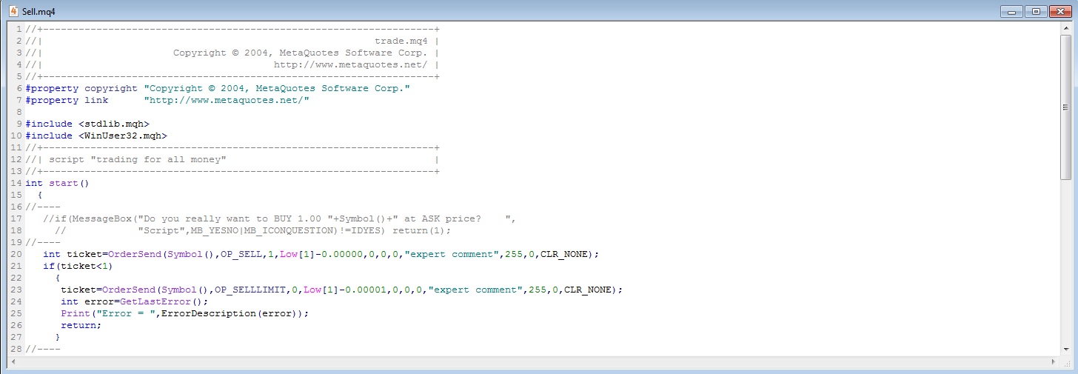Close the Sell.mq4 editor window
Image resolution: width=1078 pixels, height=374 pixels.
click(x=1060, y=11)
